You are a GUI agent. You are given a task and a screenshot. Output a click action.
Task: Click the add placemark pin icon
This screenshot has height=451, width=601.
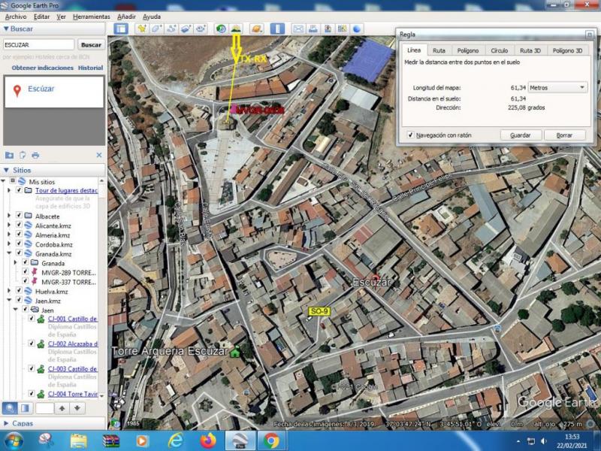pos(141,29)
